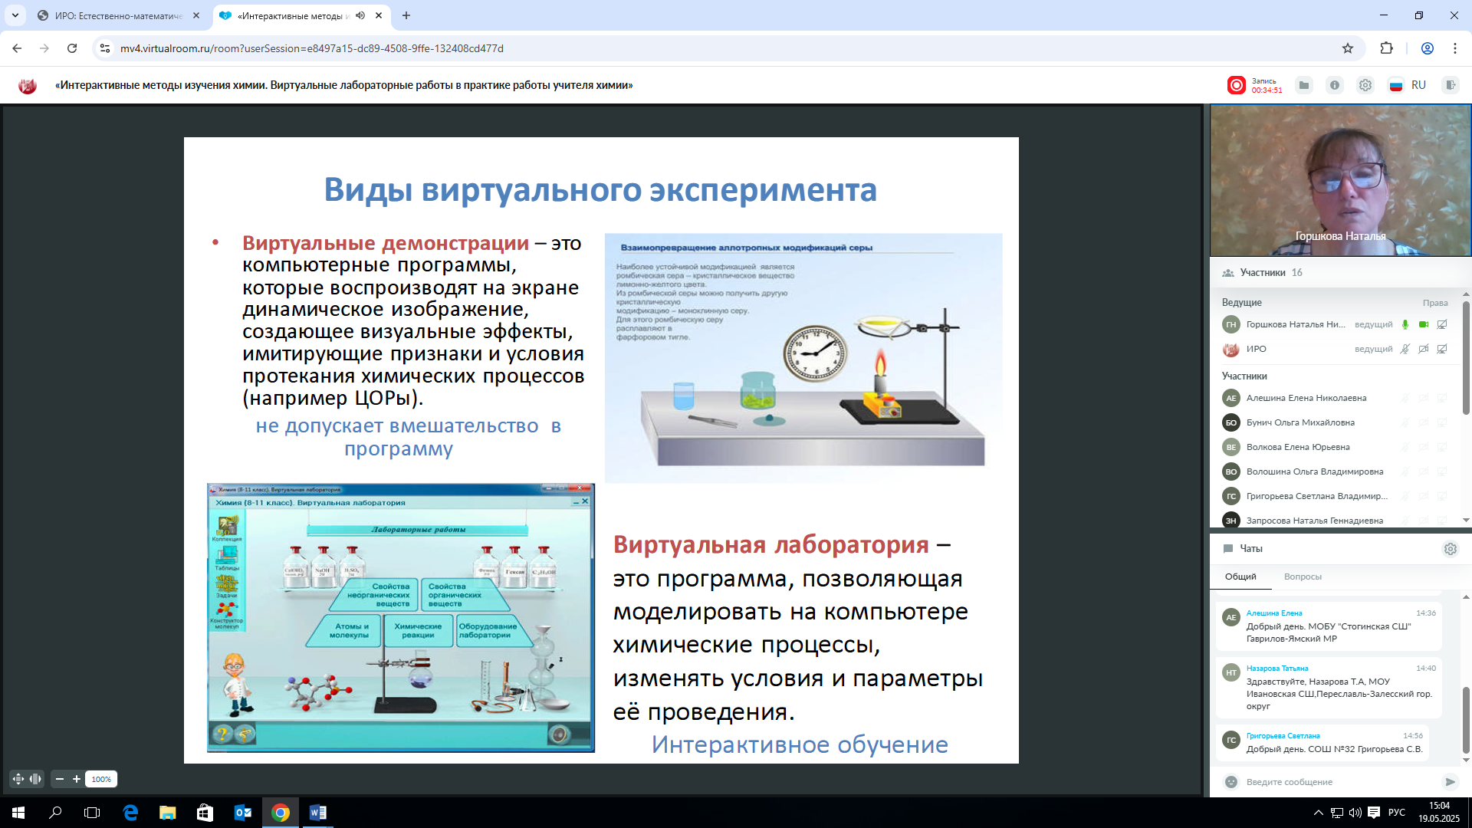1472x828 pixels.
Task: Click Назарова Татьяна name in chat
Action: (x=1277, y=669)
